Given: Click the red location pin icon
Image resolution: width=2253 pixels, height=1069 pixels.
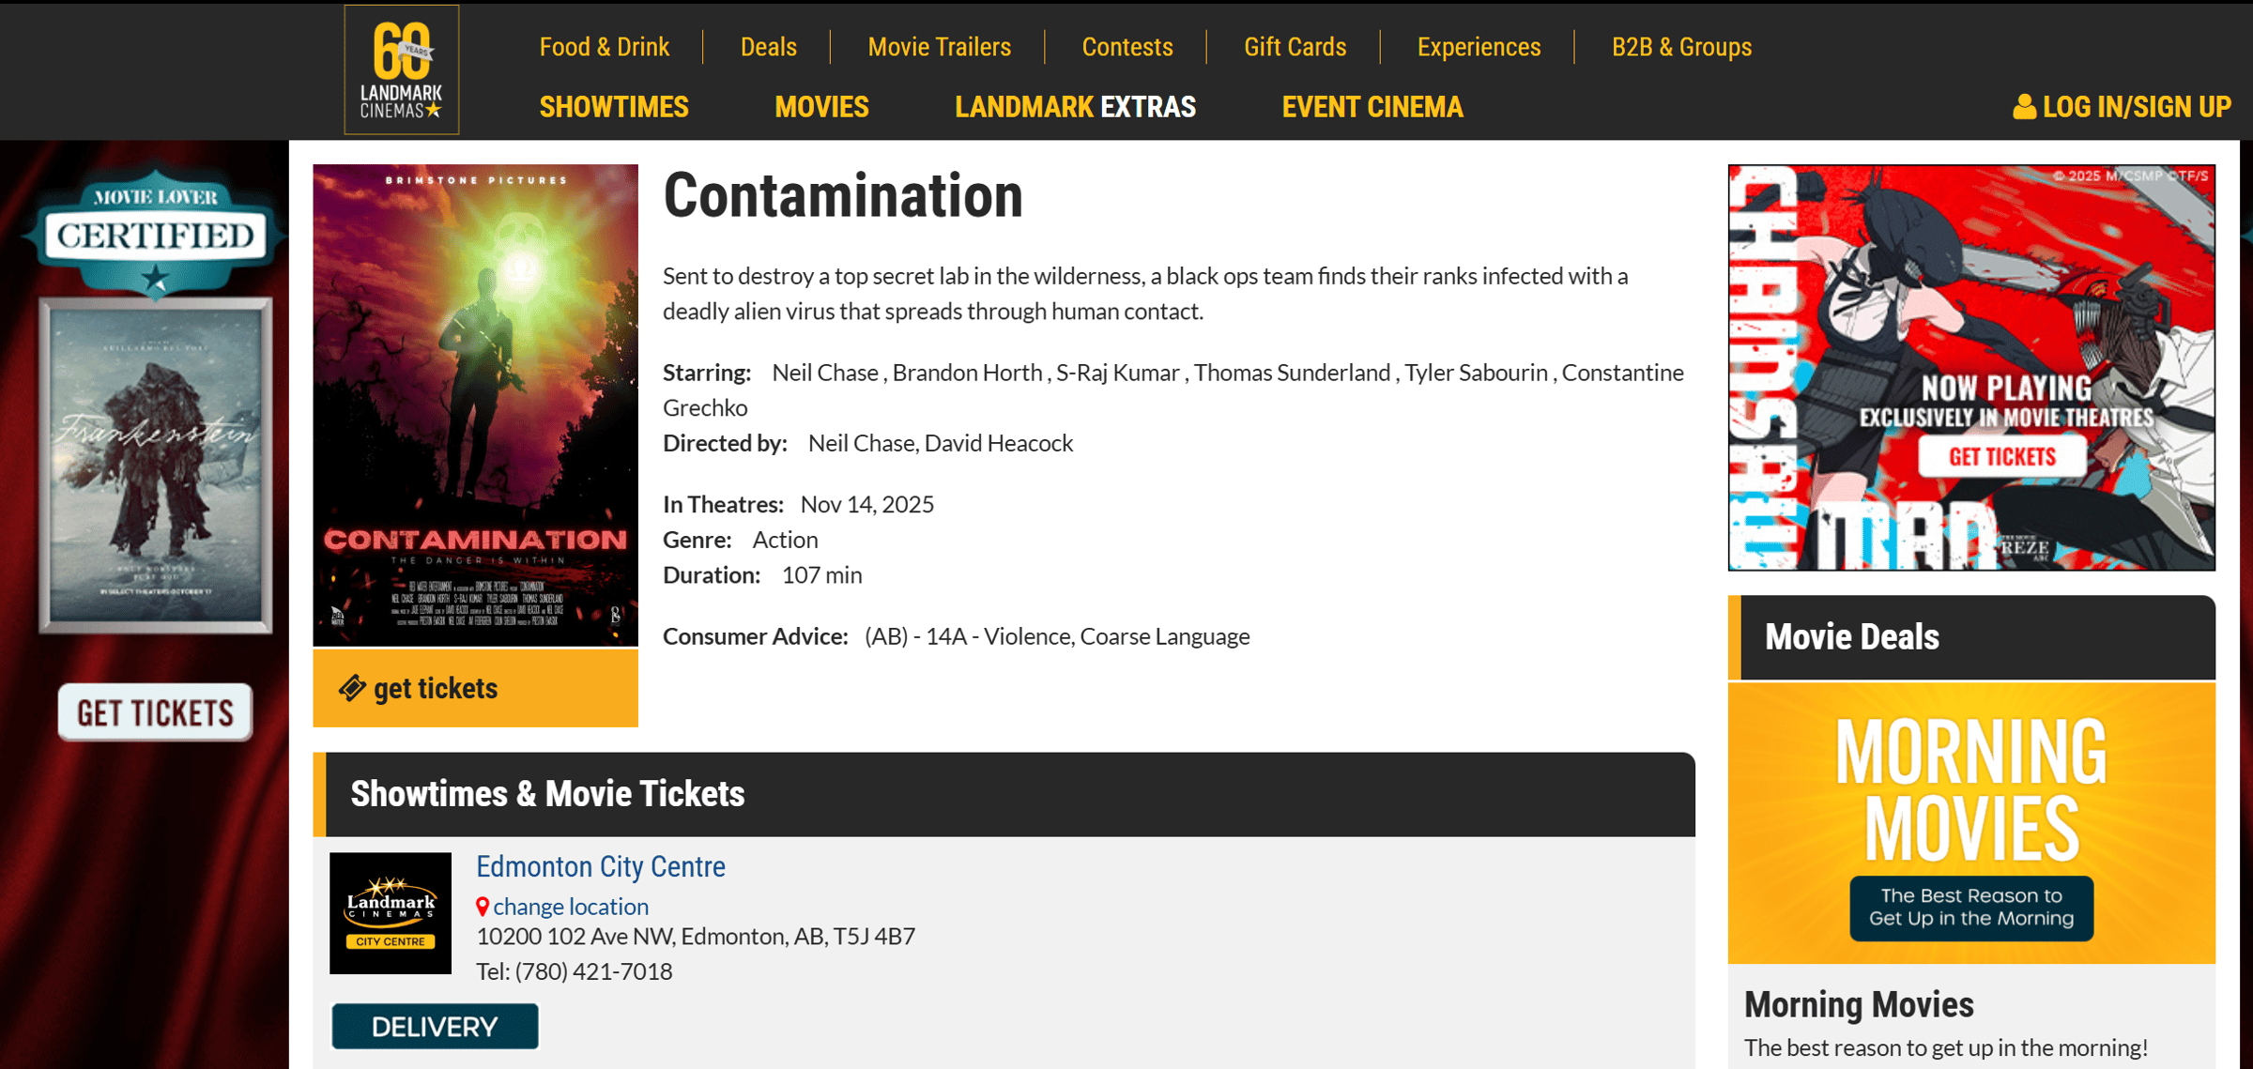Looking at the screenshot, I should pyautogui.click(x=483, y=907).
